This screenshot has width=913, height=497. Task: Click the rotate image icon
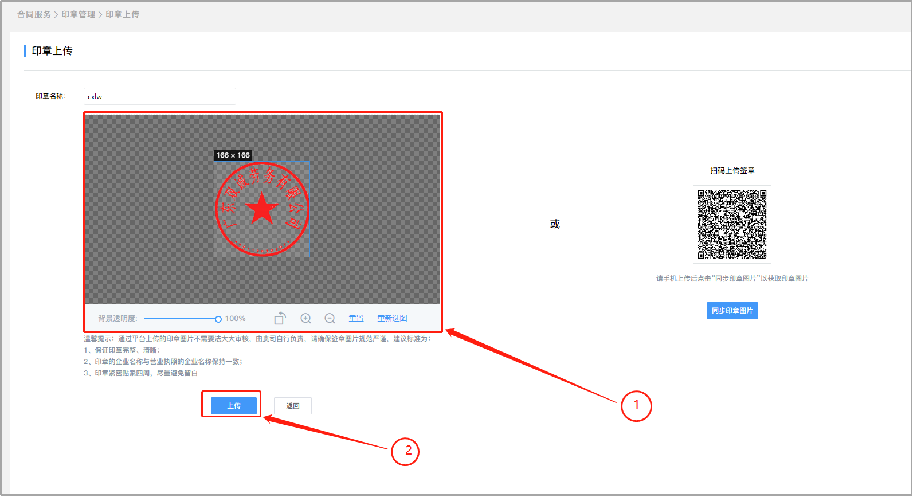(x=280, y=318)
